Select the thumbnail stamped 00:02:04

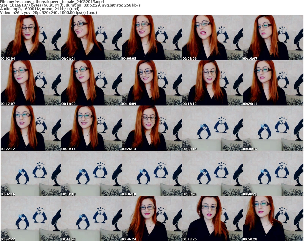pyautogui.click(x=31, y=38)
